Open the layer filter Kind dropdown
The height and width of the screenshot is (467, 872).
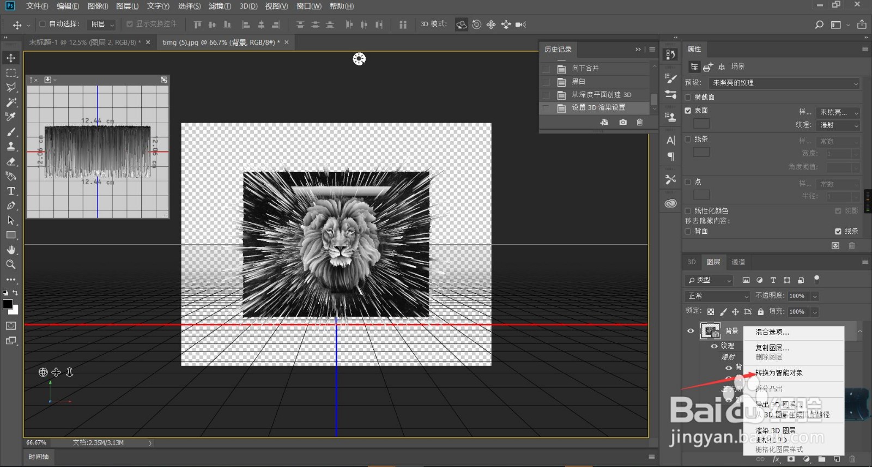click(x=709, y=280)
